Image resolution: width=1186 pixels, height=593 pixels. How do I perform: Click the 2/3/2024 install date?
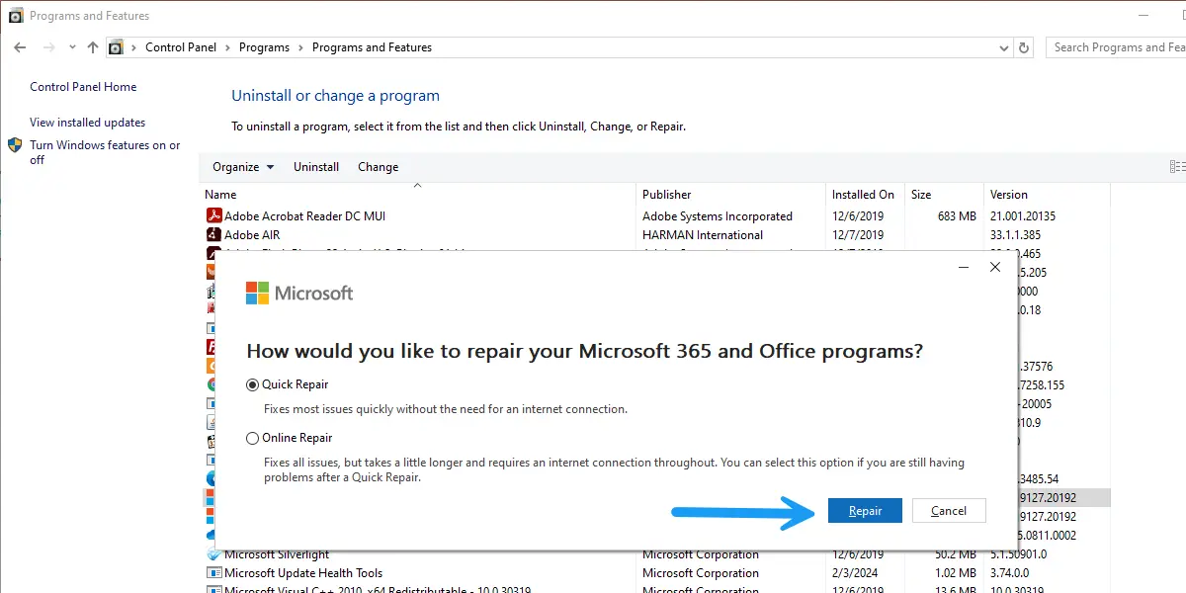click(857, 573)
